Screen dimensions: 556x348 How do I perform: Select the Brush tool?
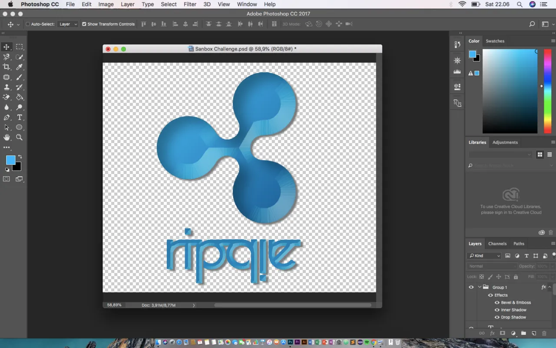point(20,77)
